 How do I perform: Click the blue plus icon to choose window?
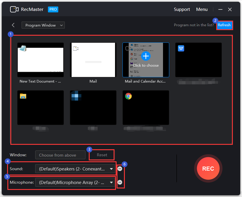146,56
